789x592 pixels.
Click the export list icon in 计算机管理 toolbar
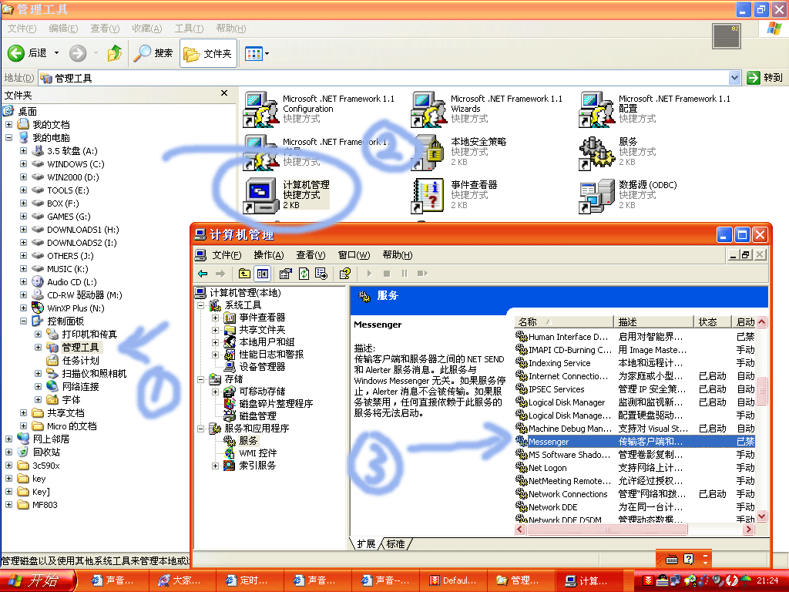tap(321, 274)
